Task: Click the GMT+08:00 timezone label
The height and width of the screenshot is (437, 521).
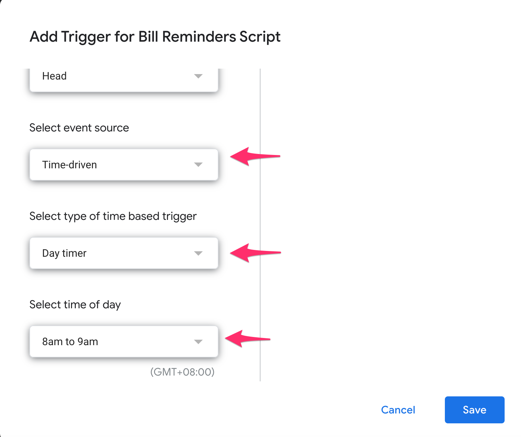Action: point(182,372)
